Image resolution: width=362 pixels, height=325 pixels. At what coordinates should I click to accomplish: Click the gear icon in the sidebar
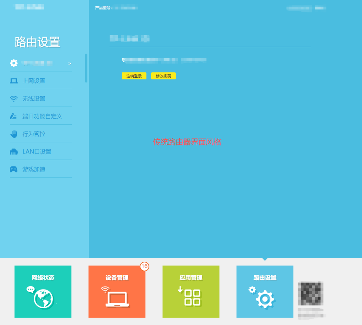pyautogui.click(x=14, y=63)
